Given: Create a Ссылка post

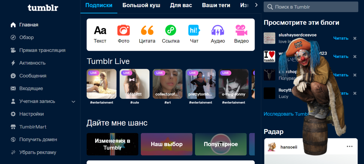Looking at the screenshot, I should 171,34.
